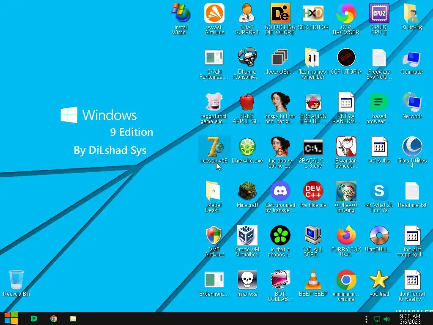Open the green browser taskbar icon
433x325 pixels.
[34, 319]
